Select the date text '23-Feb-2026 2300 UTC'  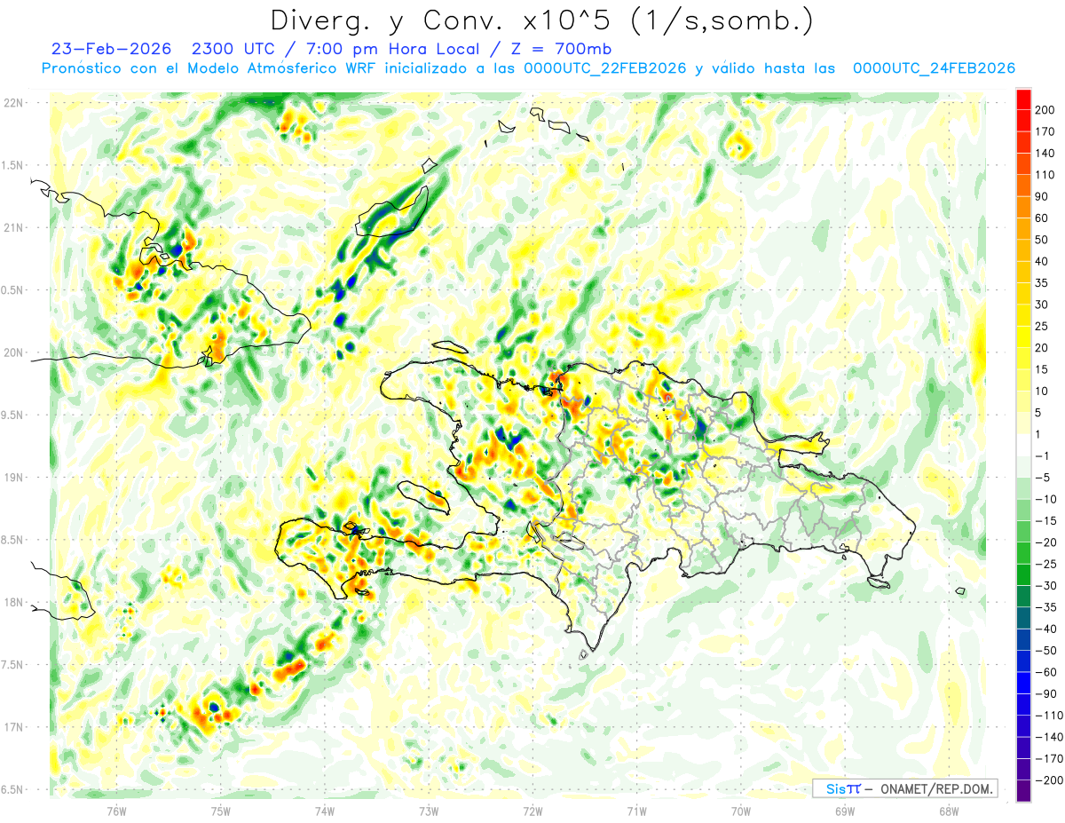pyautogui.click(x=162, y=49)
